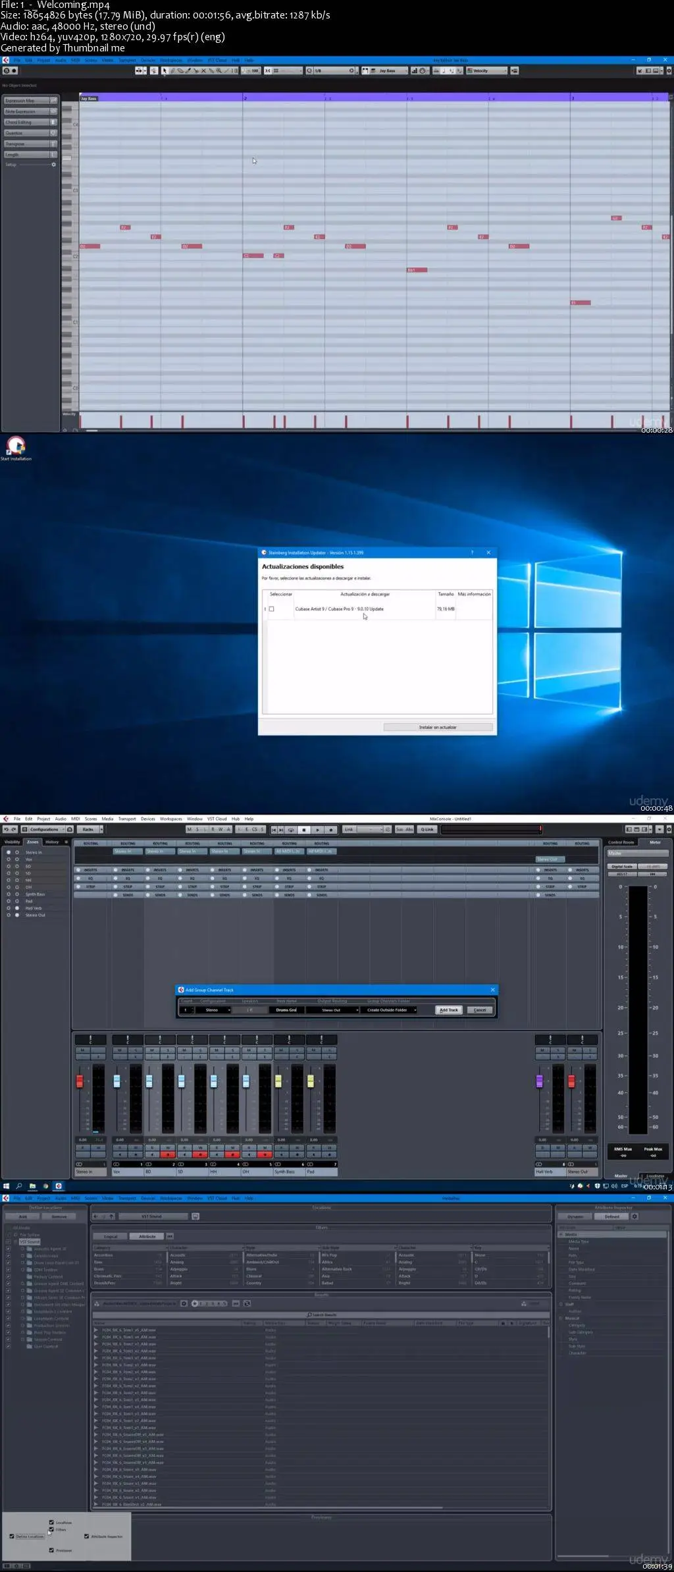Open the gear settings in Attribute Inspector
674x1572 pixels.
point(635,1216)
